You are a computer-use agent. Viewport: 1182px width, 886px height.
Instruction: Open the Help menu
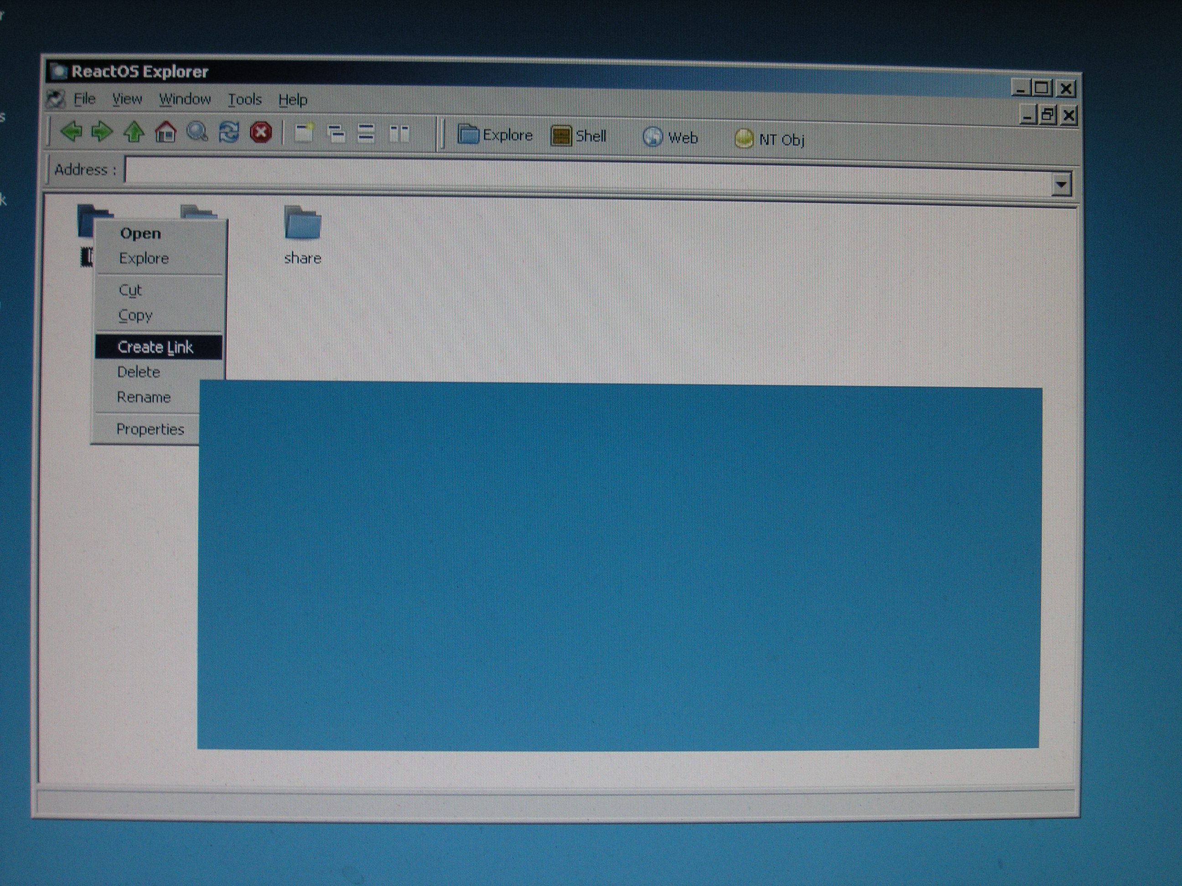pyautogui.click(x=293, y=100)
